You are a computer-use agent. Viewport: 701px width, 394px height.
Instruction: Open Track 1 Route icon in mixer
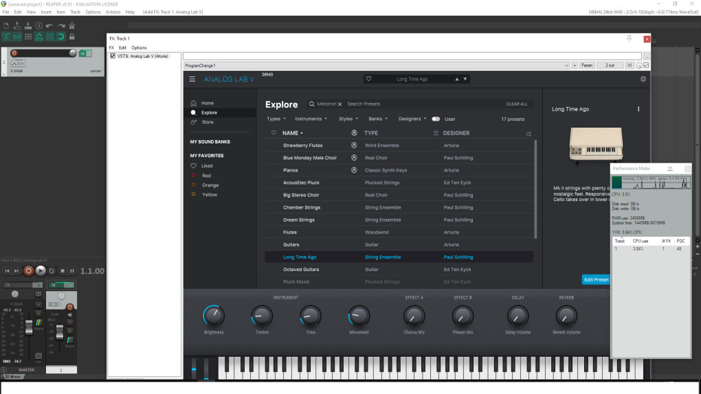(x=69, y=341)
